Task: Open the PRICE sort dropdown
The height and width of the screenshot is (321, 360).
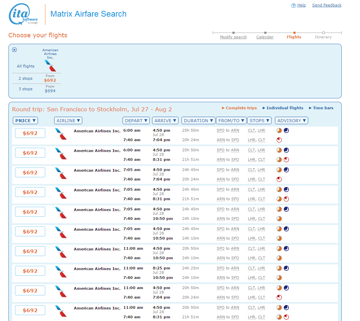Action: tap(26, 120)
